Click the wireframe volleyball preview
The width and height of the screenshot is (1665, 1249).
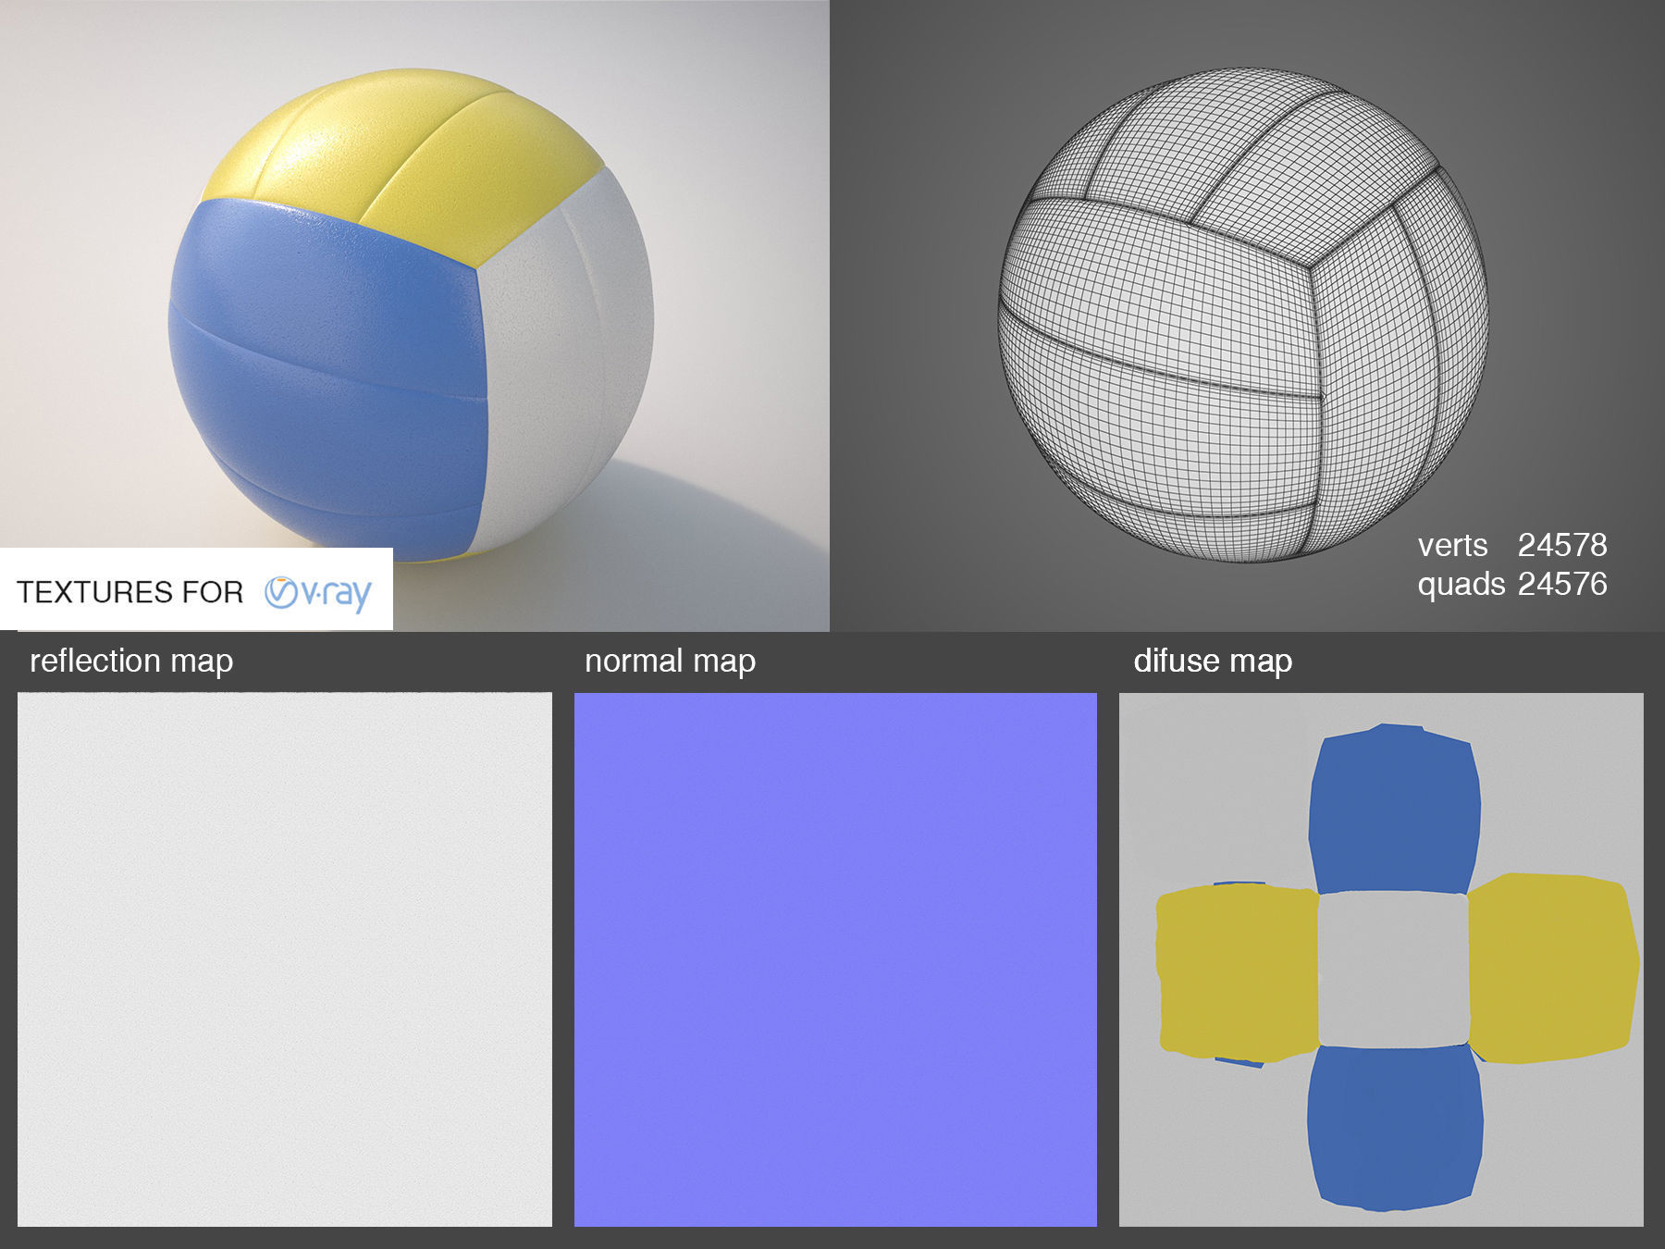[1247, 315]
